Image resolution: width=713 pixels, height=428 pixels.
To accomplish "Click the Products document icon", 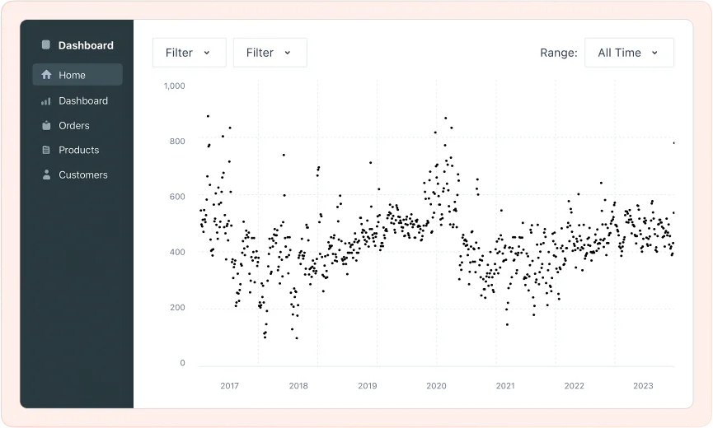I will pyautogui.click(x=46, y=150).
